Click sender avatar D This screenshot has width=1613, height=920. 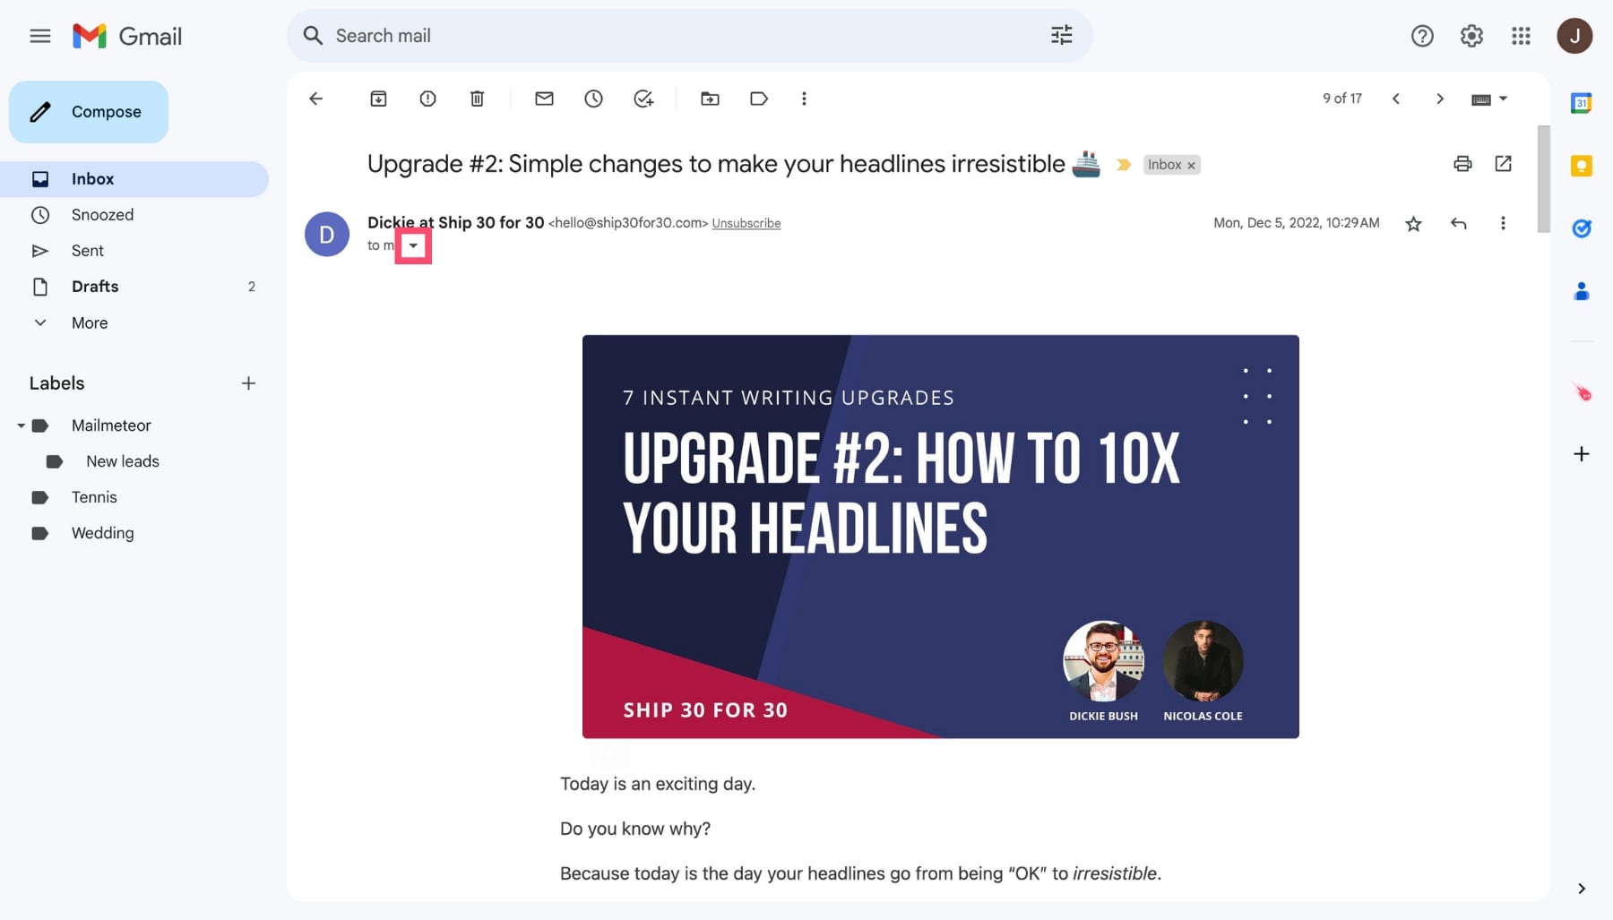click(x=327, y=235)
